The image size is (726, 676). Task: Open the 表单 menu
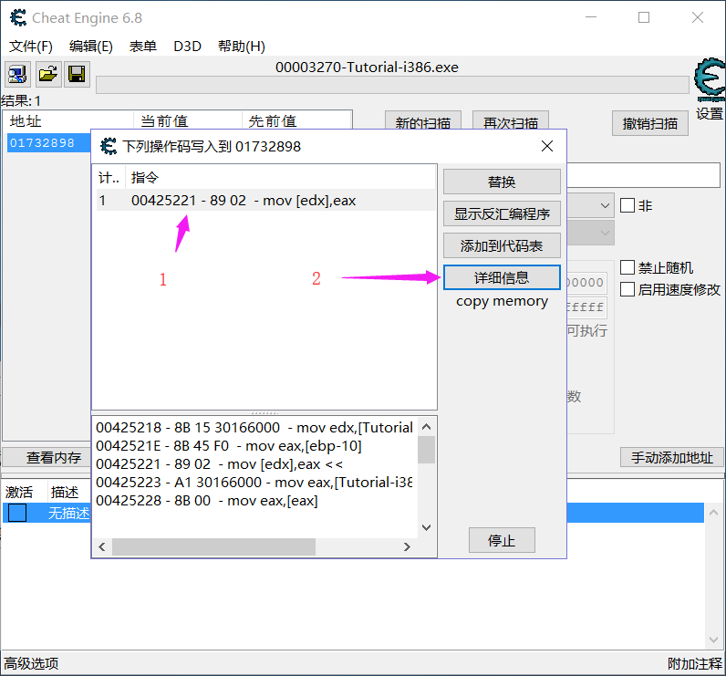142,47
